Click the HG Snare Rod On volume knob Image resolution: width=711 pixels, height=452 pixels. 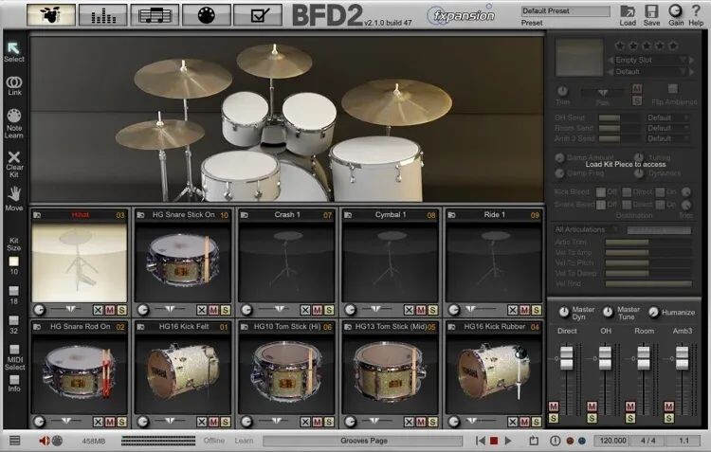click(40, 422)
